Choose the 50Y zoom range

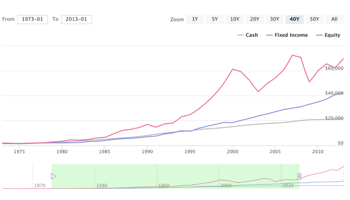[x=314, y=19]
